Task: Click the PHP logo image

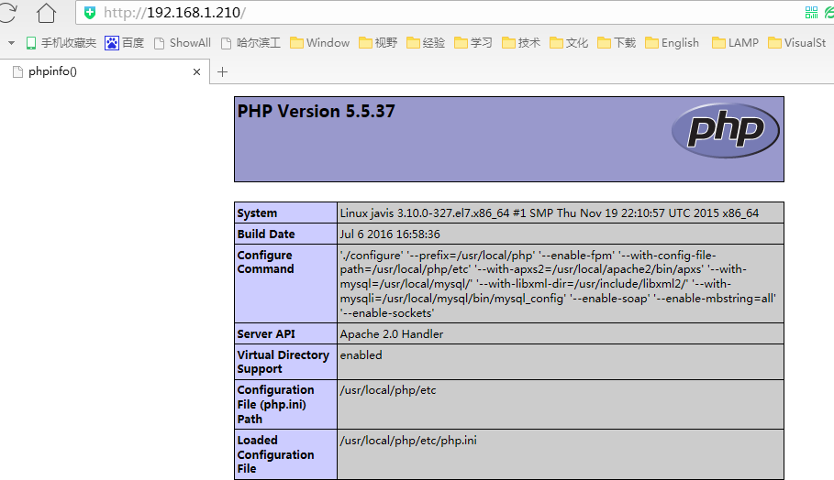Action: coord(726,130)
